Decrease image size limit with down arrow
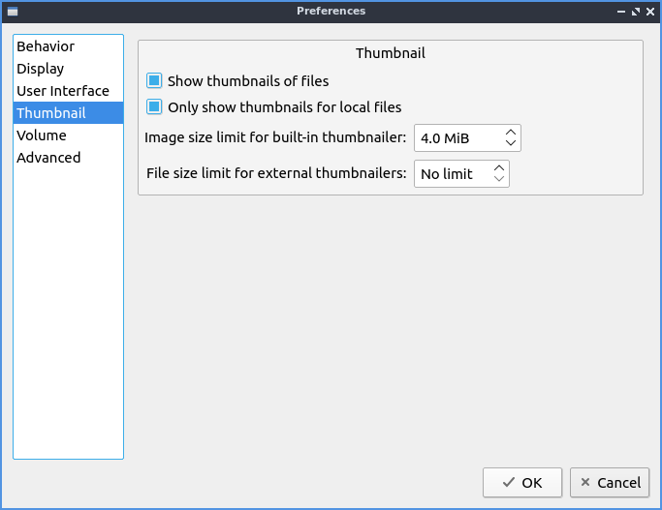This screenshot has width=662, height=510. coord(511,144)
